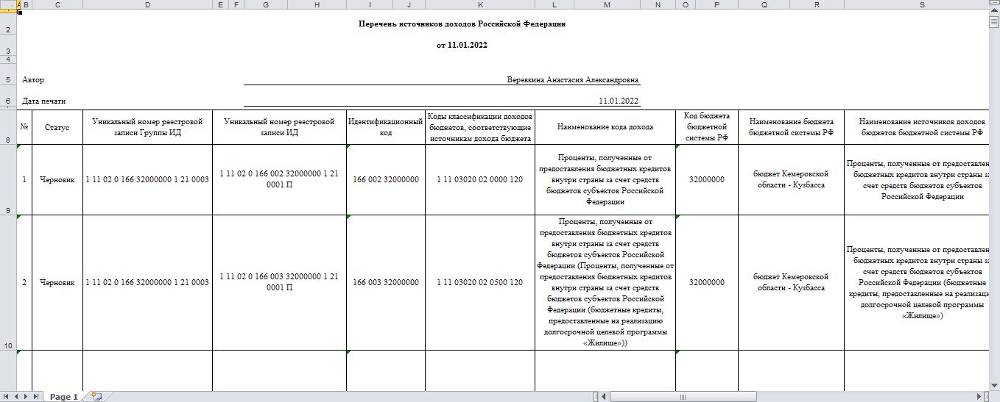Click record number '1' in № column
The width and height of the screenshot is (1000, 402).
point(24,179)
